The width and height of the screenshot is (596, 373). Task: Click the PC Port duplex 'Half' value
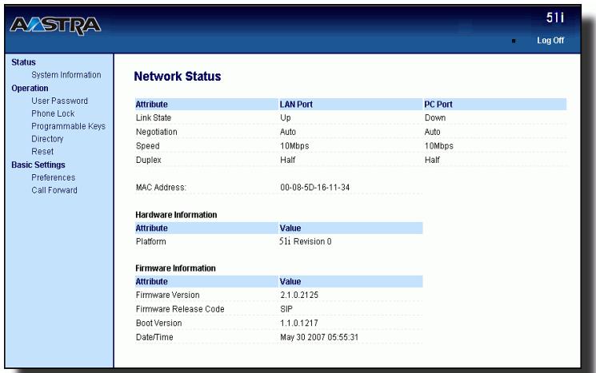tap(432, 160)
